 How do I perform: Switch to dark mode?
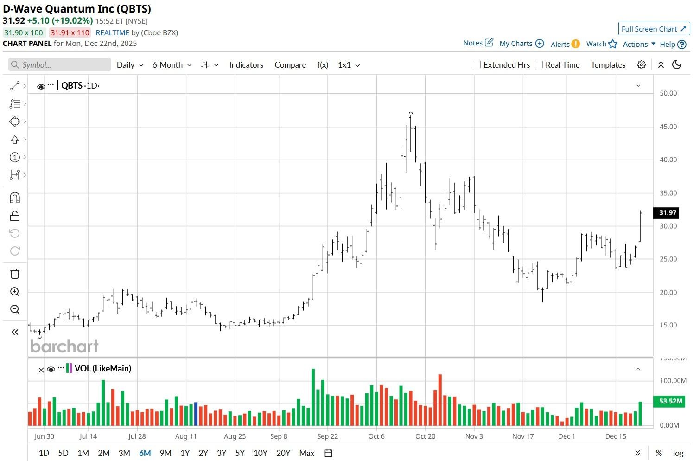coord(677,65)
